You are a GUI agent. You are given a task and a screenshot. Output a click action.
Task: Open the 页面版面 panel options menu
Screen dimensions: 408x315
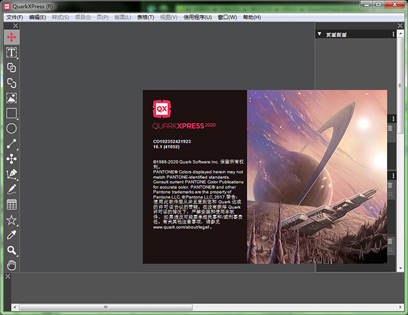coord(393,34)
